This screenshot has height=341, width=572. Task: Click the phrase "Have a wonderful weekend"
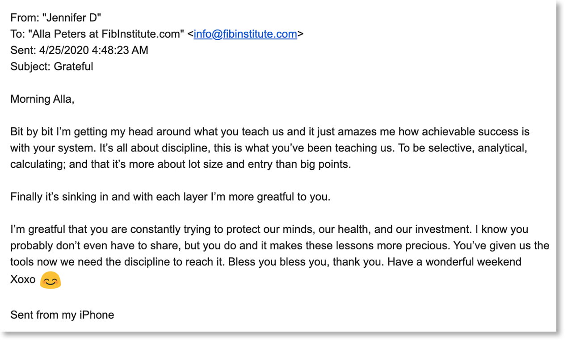[x=454, y=262]
